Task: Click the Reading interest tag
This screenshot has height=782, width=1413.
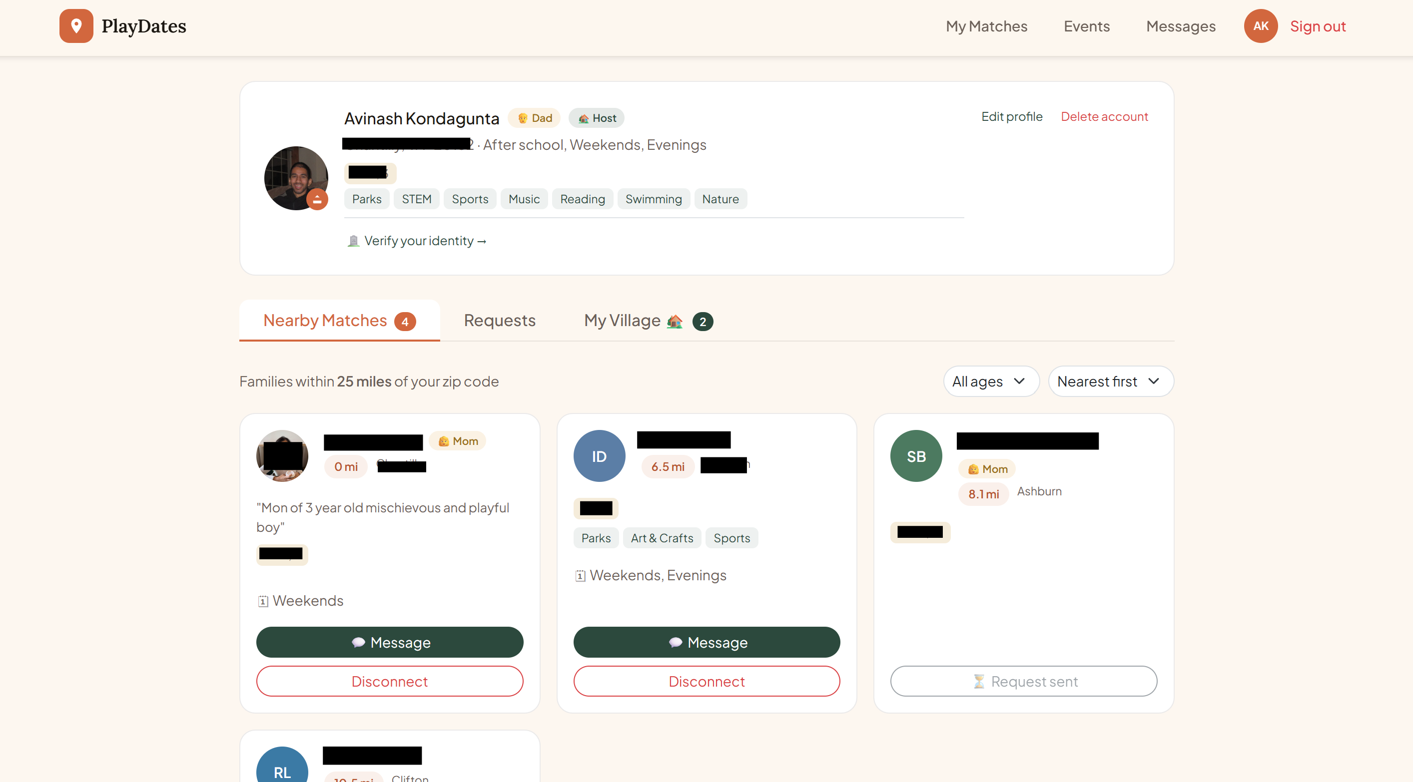Action: point(582,199)
